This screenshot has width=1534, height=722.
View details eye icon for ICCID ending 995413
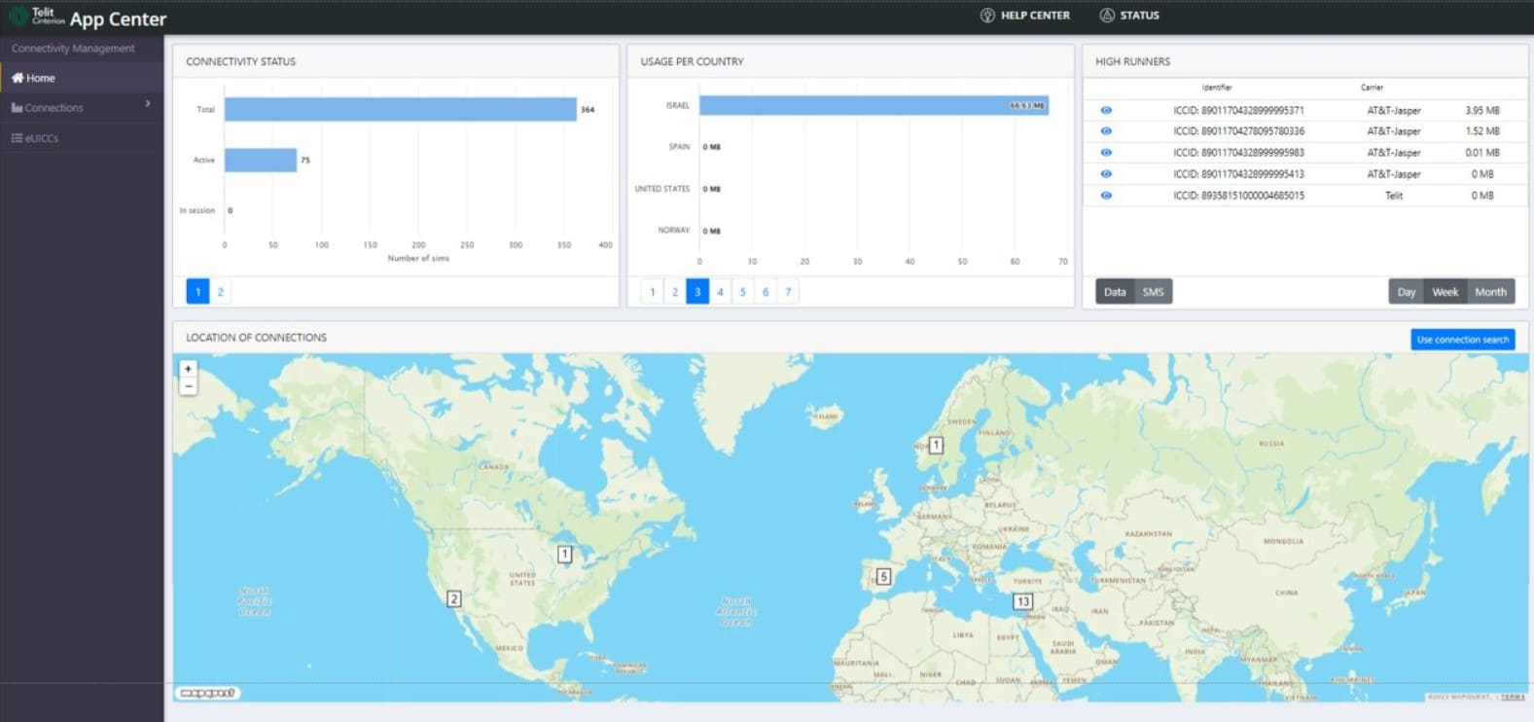(1106, 174)
